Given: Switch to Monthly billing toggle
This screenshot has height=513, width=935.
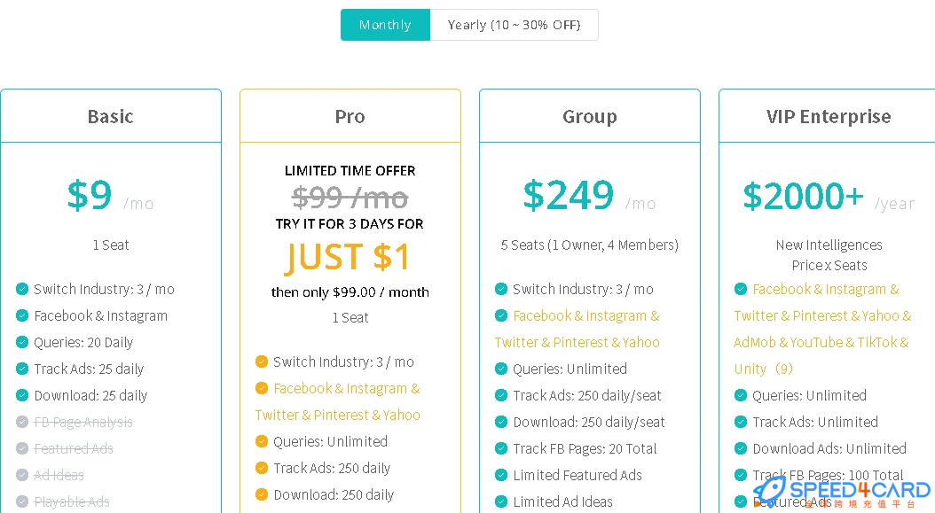Looking at the screenshot, I should point(385,25).
